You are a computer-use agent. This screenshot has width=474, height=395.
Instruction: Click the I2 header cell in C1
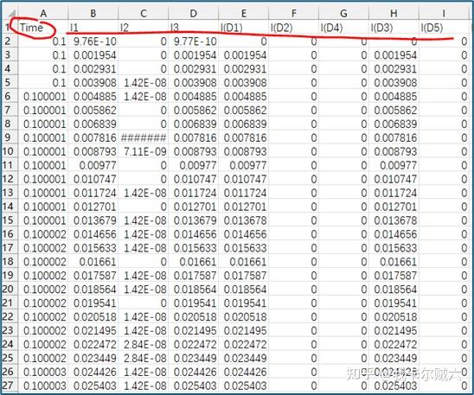point(144,28)
